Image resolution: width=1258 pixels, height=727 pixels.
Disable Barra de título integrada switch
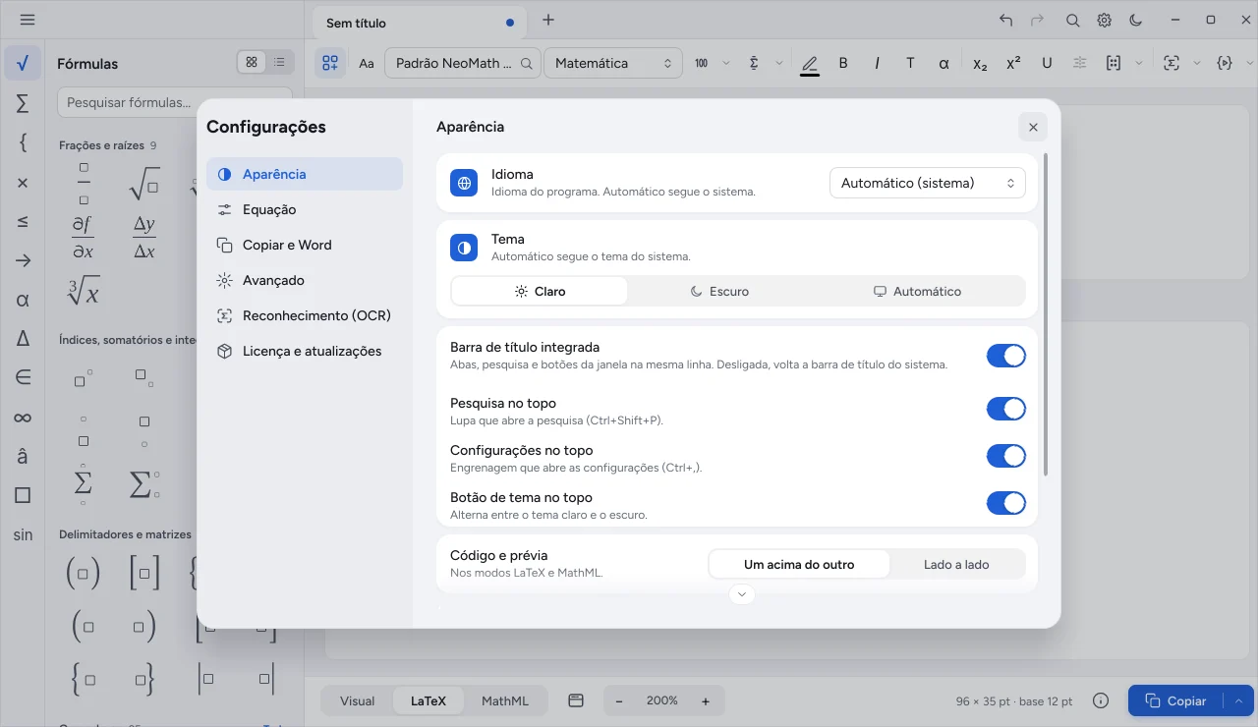(1006, 356)
